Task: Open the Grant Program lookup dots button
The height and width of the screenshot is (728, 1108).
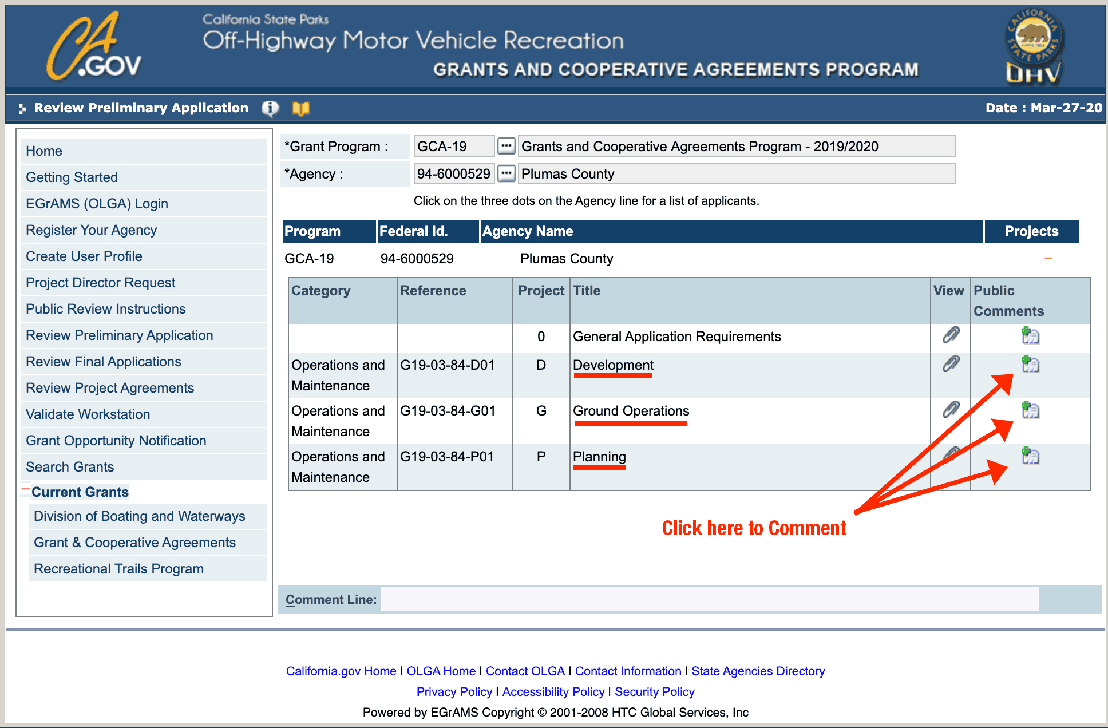Action: (506, 146)
